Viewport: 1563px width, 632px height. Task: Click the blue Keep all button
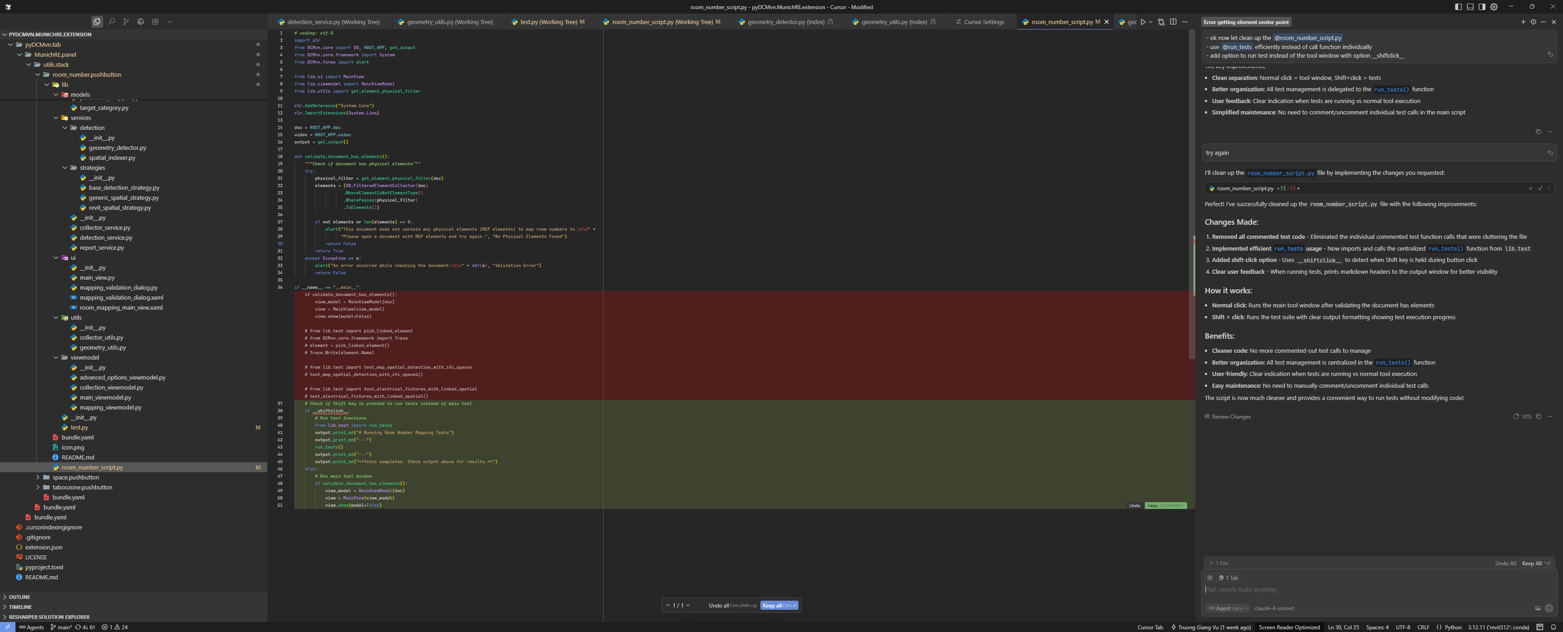pyautogui.click(x=779, y=605)
